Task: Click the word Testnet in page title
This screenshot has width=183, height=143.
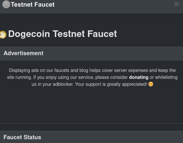Action: tap(69, 34)
